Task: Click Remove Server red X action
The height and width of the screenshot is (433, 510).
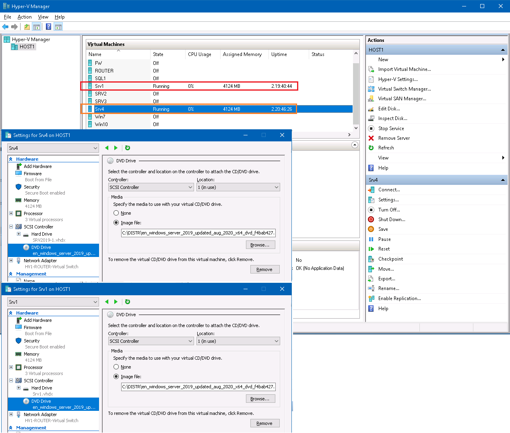Action: coord(371,138)
